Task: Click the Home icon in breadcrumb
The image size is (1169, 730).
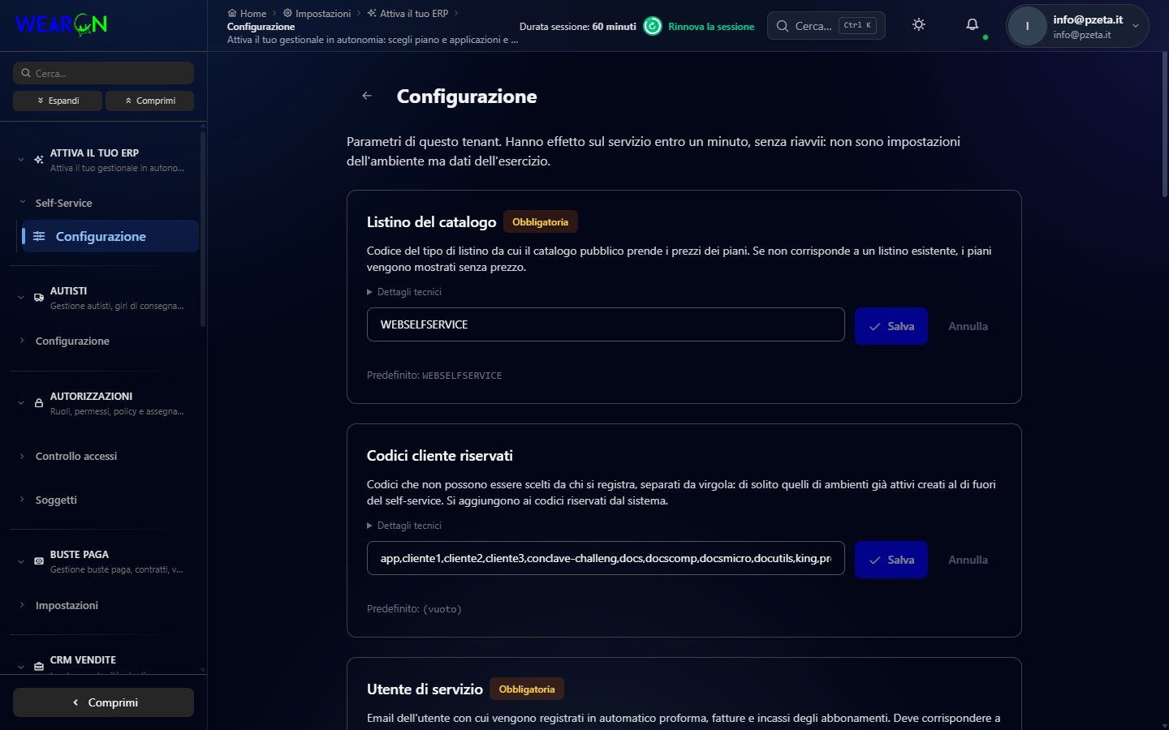Action: coord(232,13)
